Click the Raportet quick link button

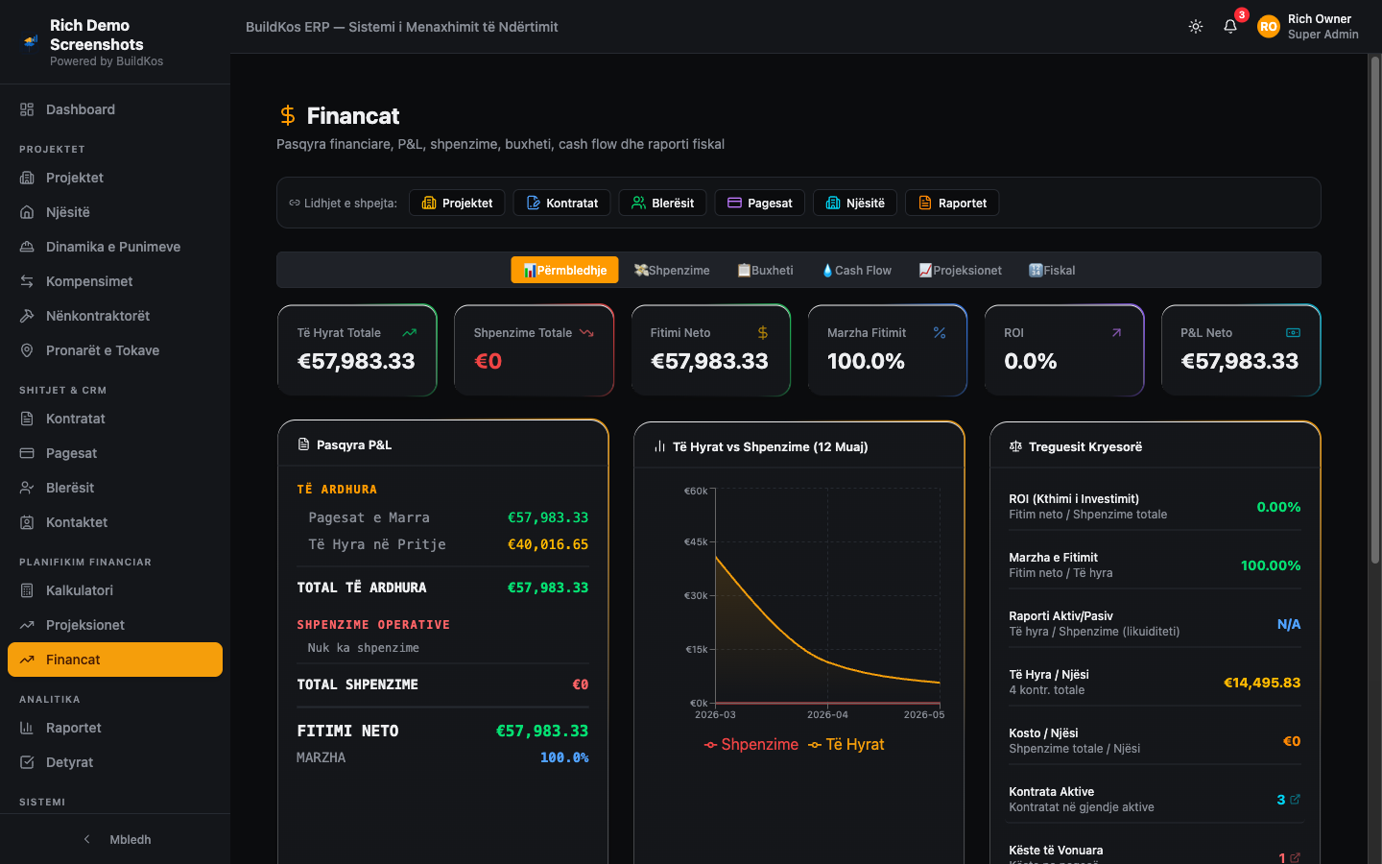pos(952,203)
